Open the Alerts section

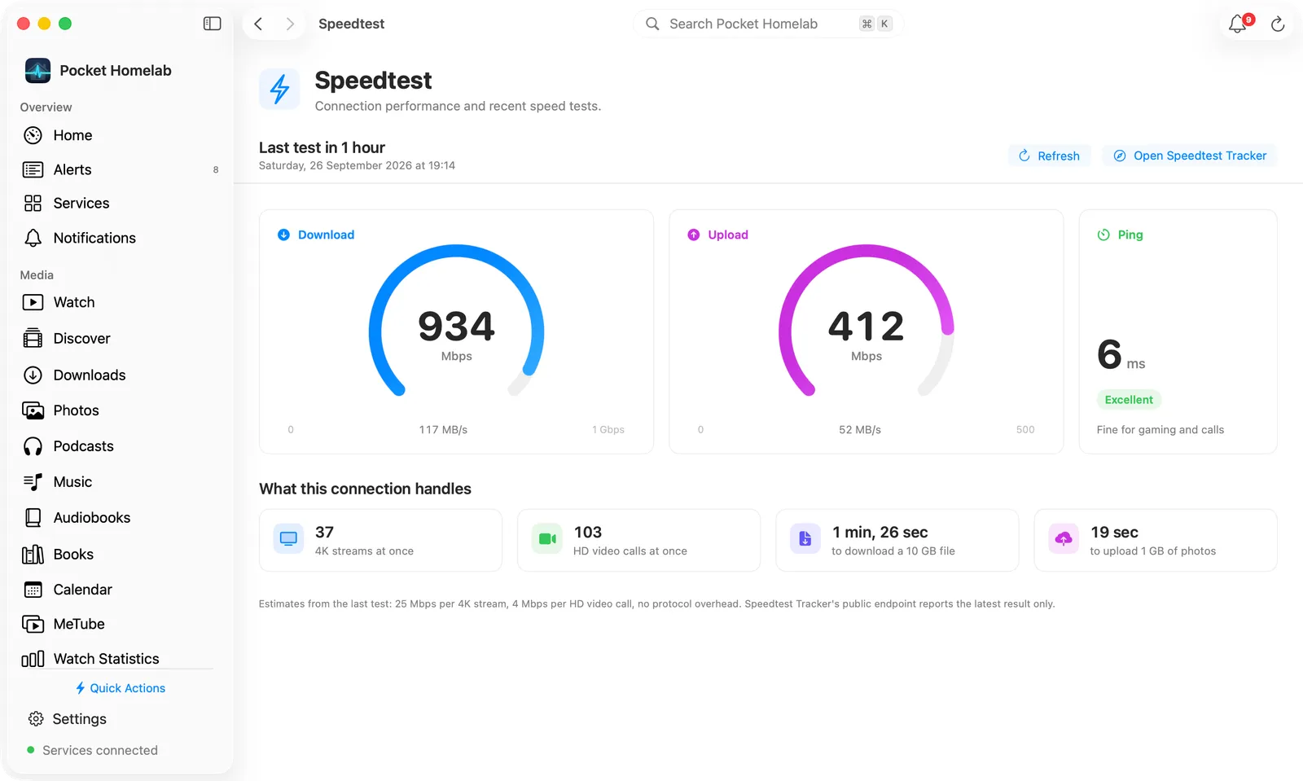pos(121,169)
